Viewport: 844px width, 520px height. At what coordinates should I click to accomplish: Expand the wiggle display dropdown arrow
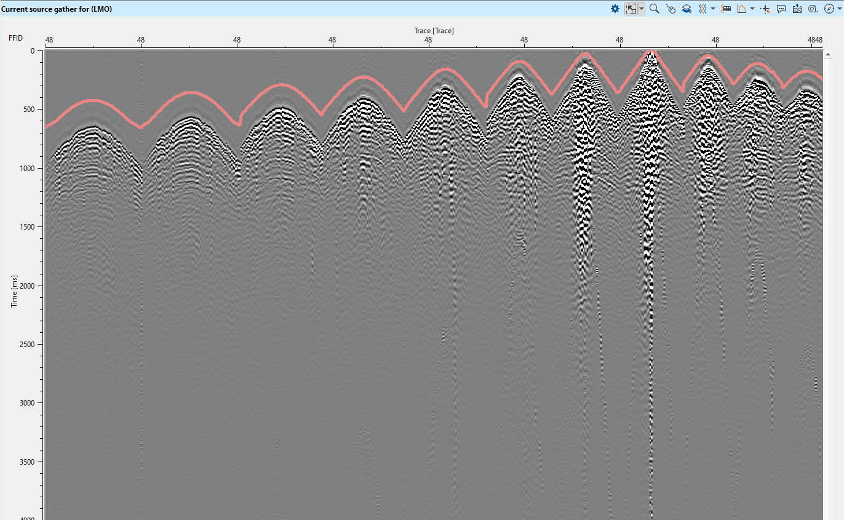coord(712,9)
